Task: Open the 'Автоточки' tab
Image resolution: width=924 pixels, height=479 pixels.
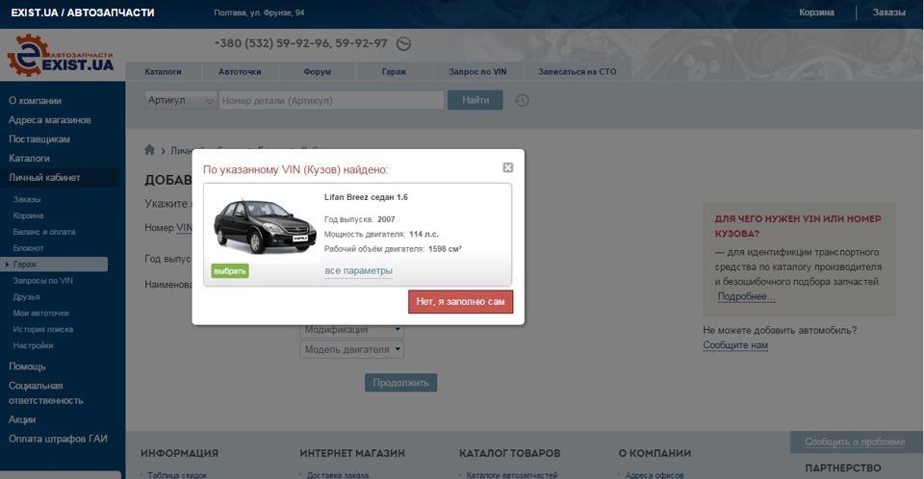Action: click(x=240, y=71)
